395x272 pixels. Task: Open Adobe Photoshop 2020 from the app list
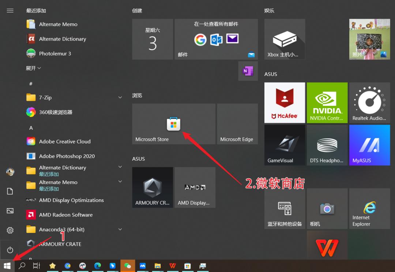coord(67,156)
